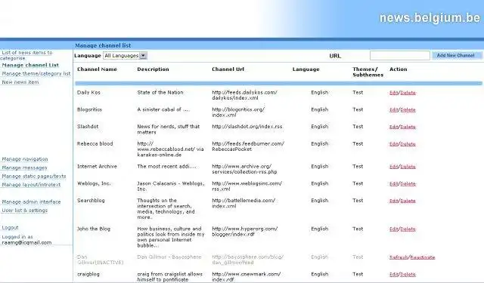The height and width of the screenshot is (283, 484).
Task: Delete the Daily Kos channel
Action: 408,93
